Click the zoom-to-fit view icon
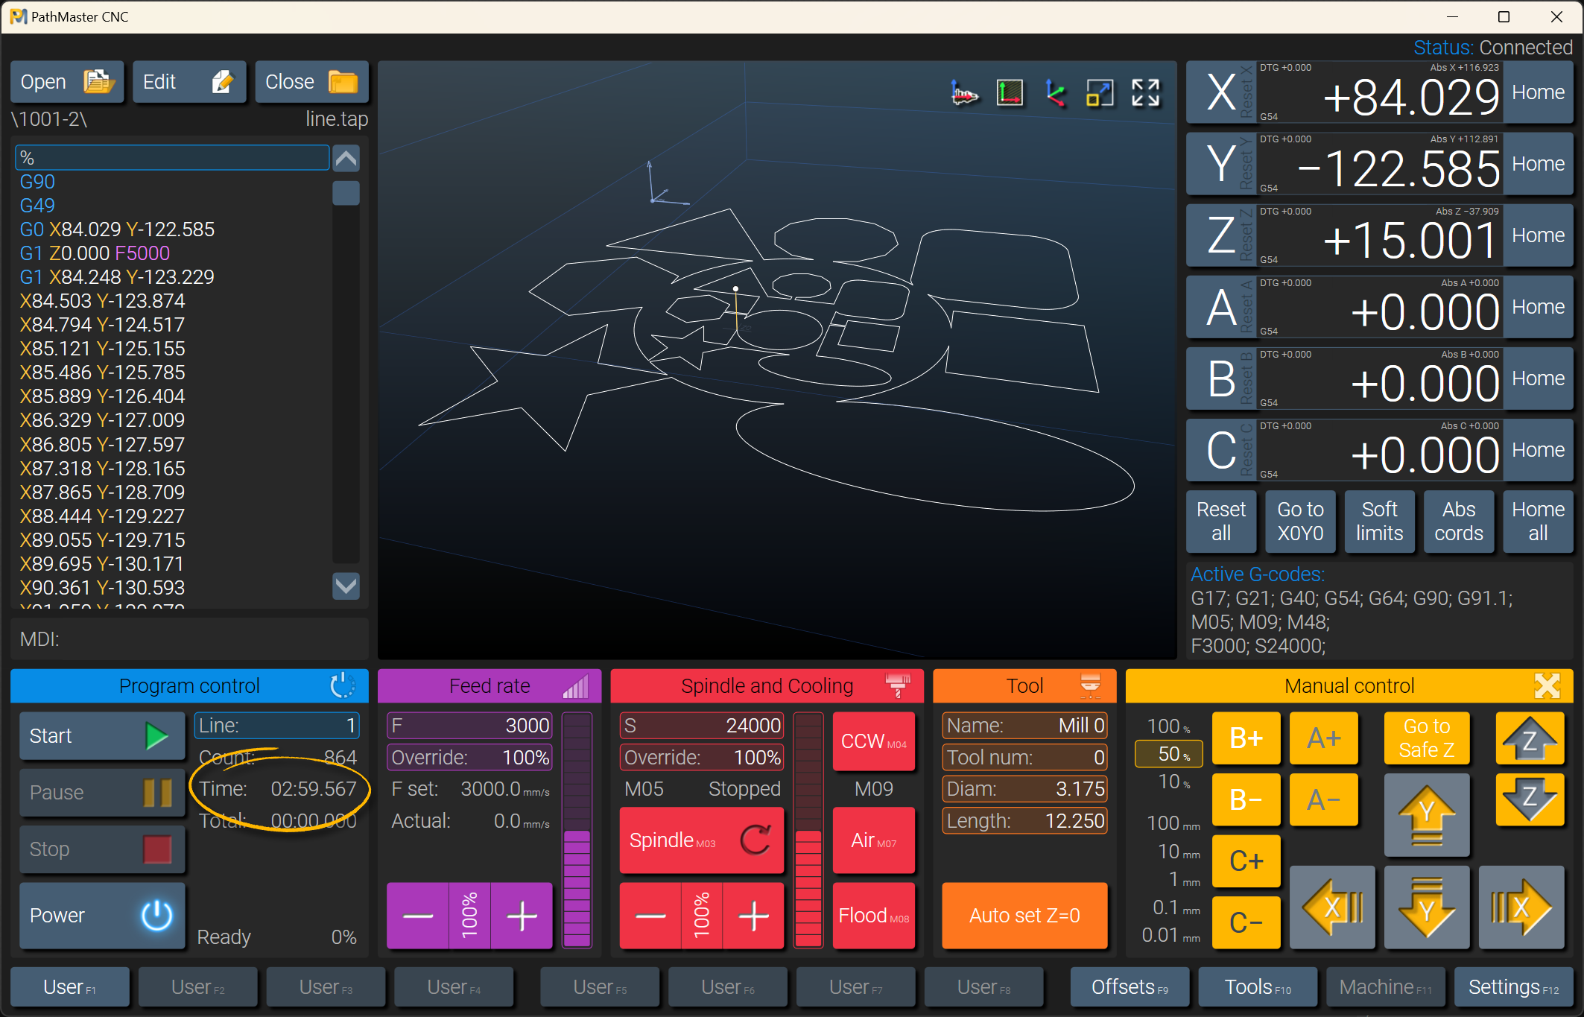Viewport: 1584px width, 1017px height. pyautogui.click(x=1100, y=93)
